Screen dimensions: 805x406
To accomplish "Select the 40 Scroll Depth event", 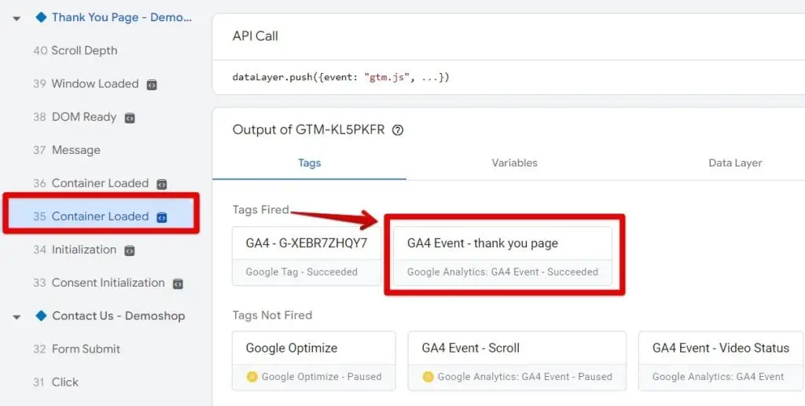I will point(84,50).
